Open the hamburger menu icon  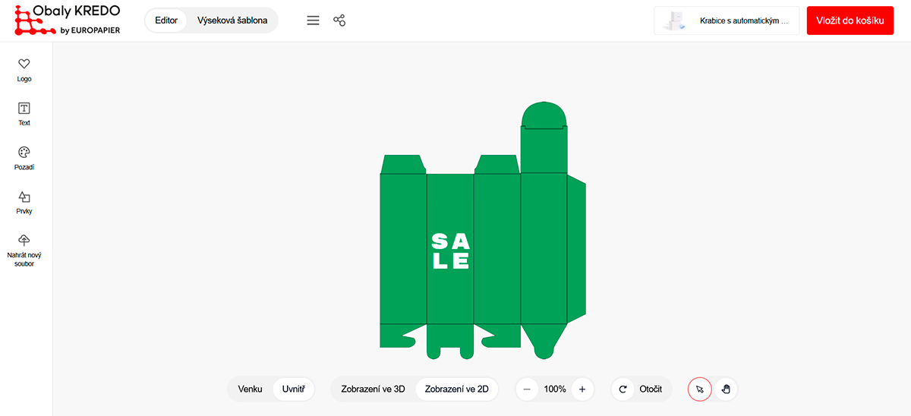[313, 20]
